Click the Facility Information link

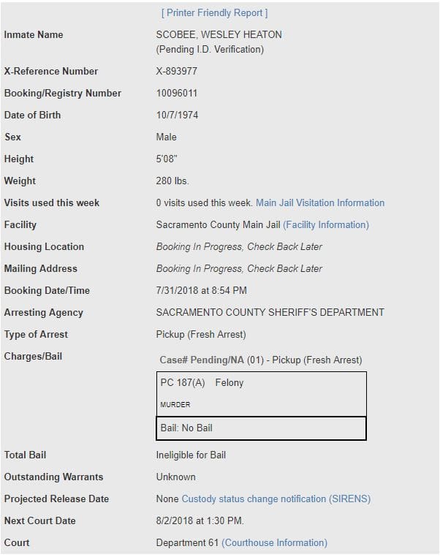coord(326,225)
